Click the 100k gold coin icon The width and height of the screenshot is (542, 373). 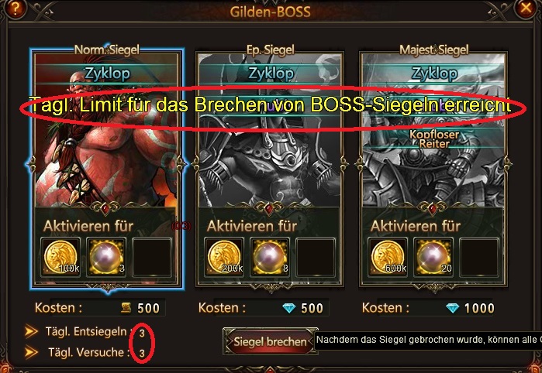point(60,257)
